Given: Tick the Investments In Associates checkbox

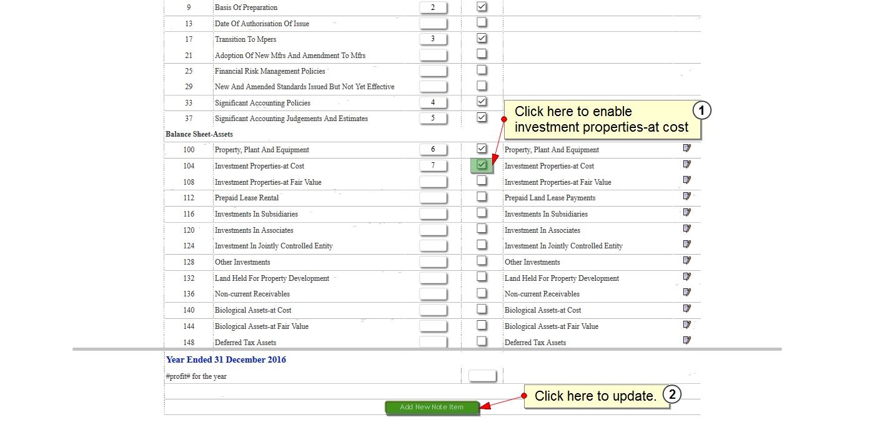Looking at the screenshot, I should point(482,229).
